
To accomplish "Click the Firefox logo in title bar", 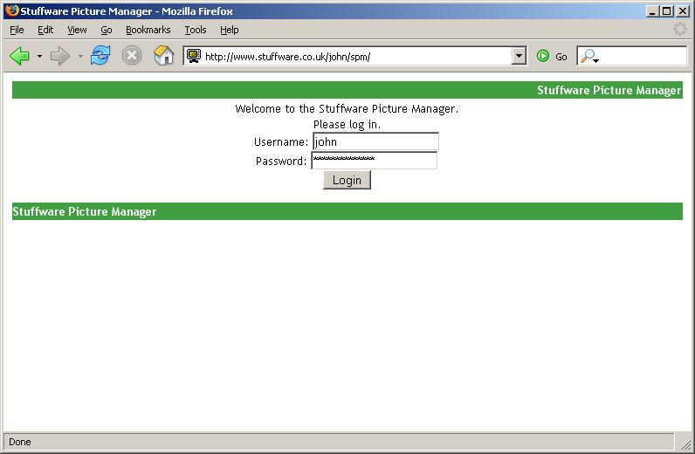I will pos(12,10).
